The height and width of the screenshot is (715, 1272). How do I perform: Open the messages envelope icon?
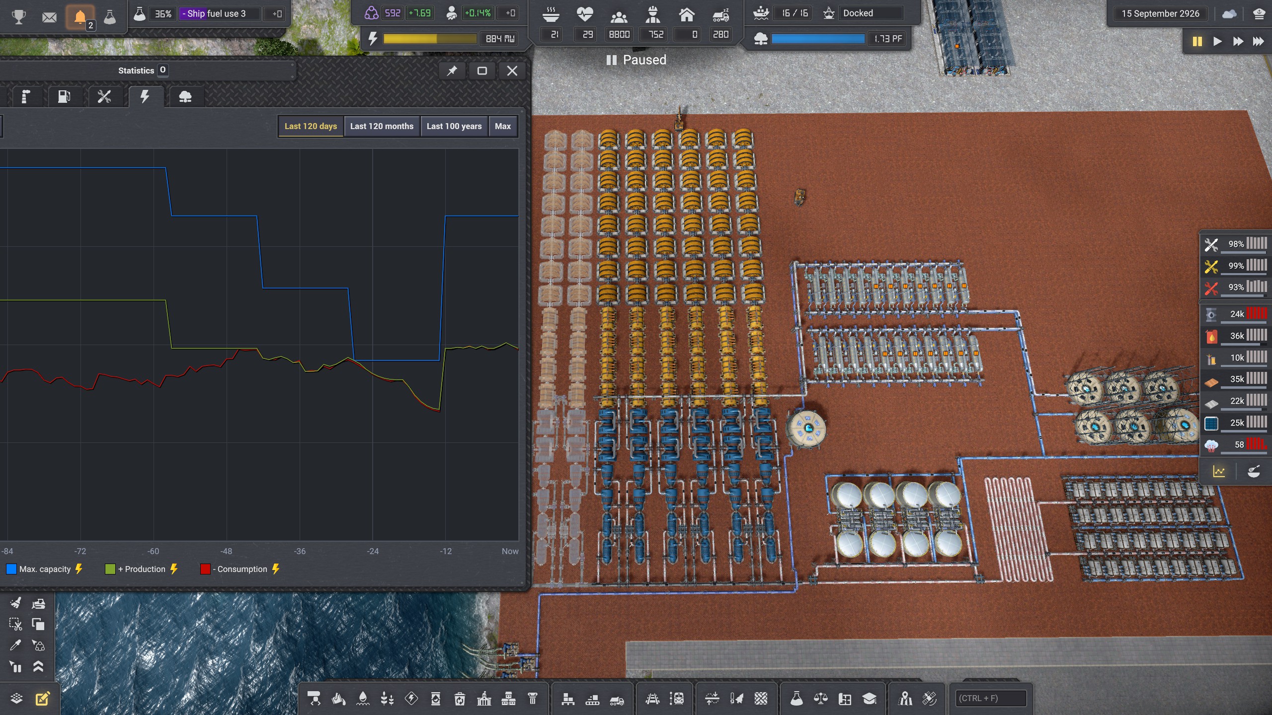(x=49, y=17)
